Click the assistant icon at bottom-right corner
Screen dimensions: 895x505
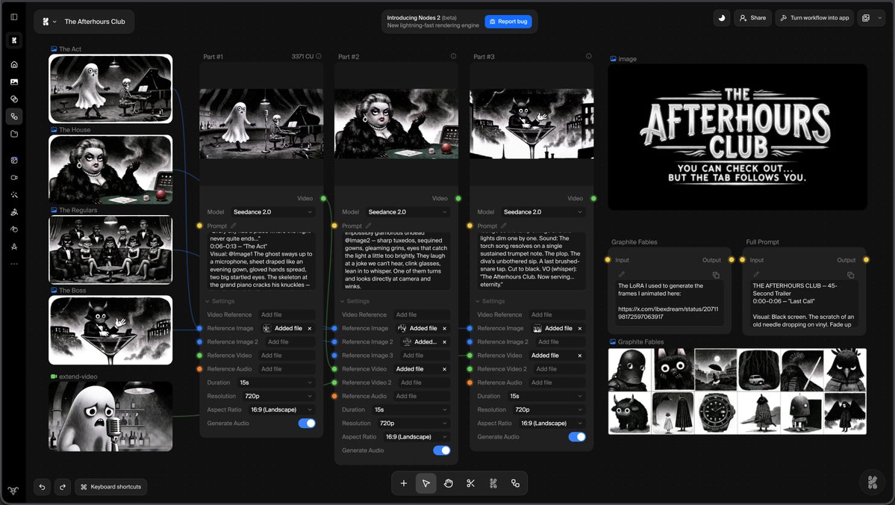point(872,482)
